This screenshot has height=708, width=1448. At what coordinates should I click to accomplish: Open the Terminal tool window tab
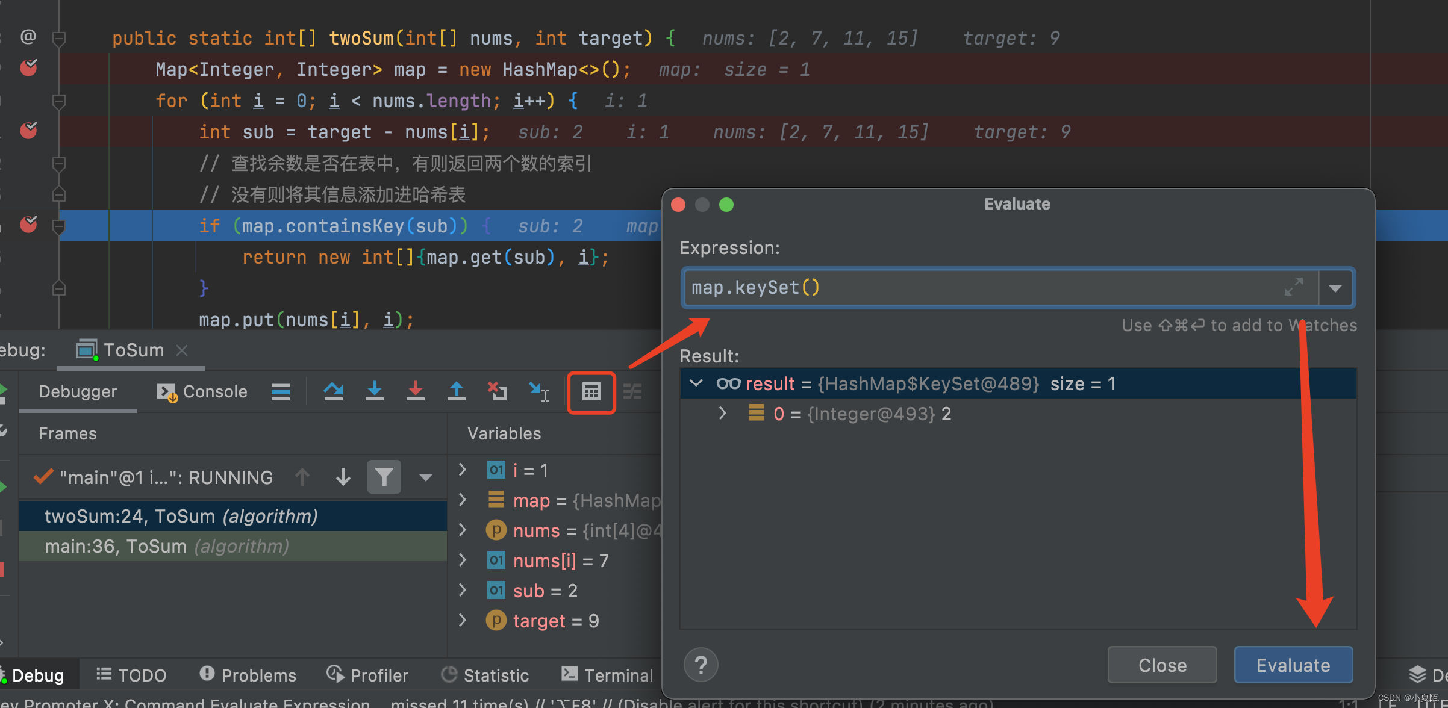pos(607,675)
